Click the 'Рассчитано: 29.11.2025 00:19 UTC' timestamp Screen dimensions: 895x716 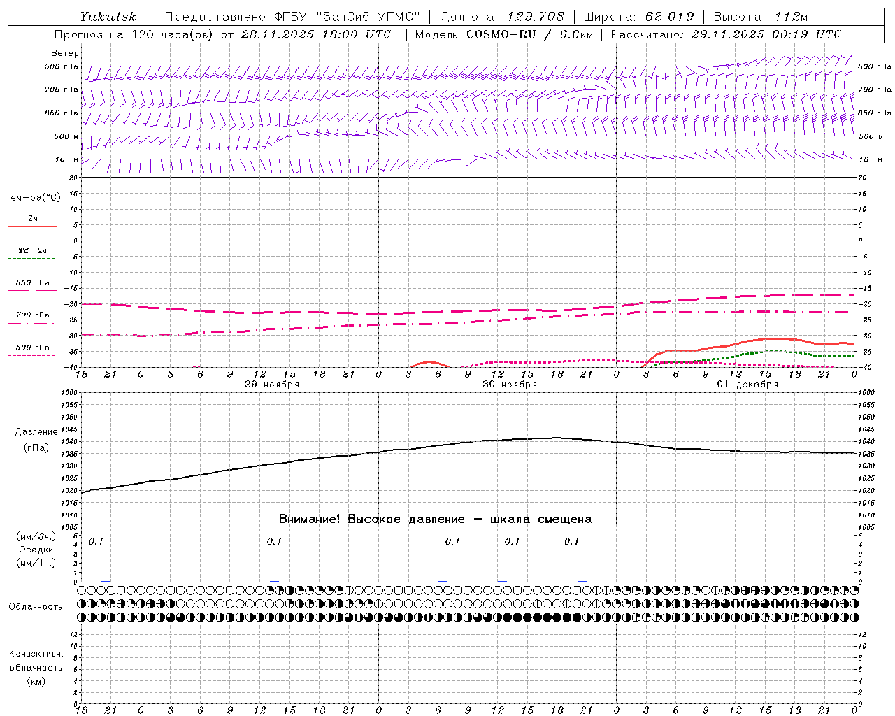pyautogui.click(x=726, y=34)
